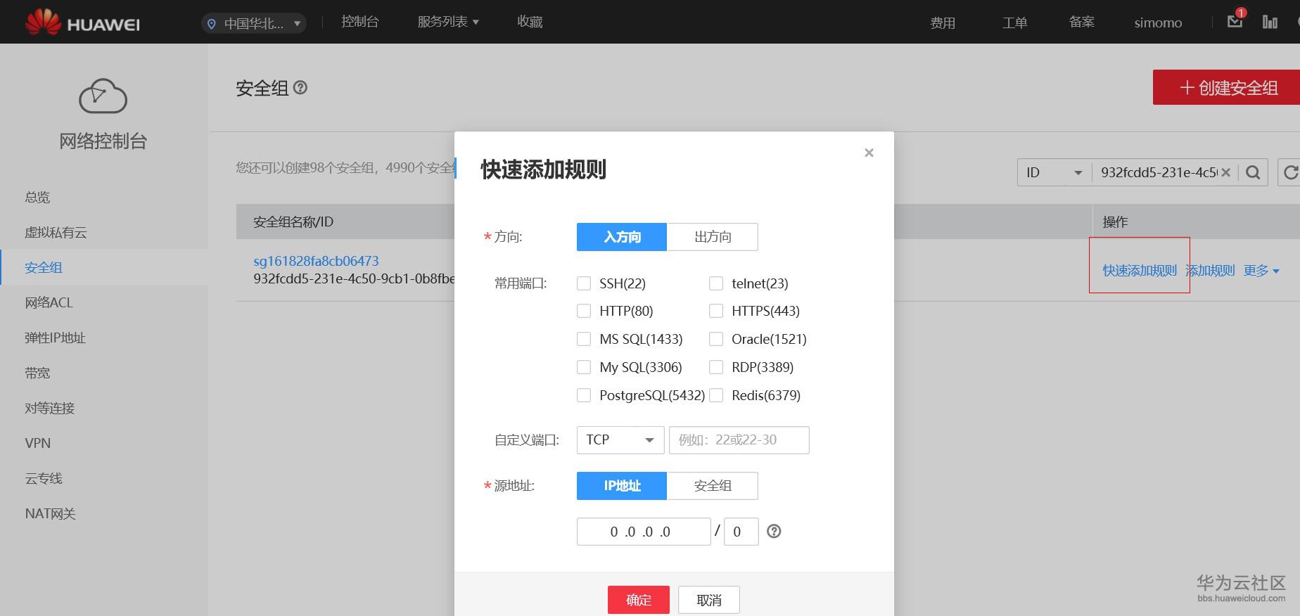Screen dimensions: 1300x616
Task: Open 备案 in the top navigation
Action: (x=1081, y=22)
